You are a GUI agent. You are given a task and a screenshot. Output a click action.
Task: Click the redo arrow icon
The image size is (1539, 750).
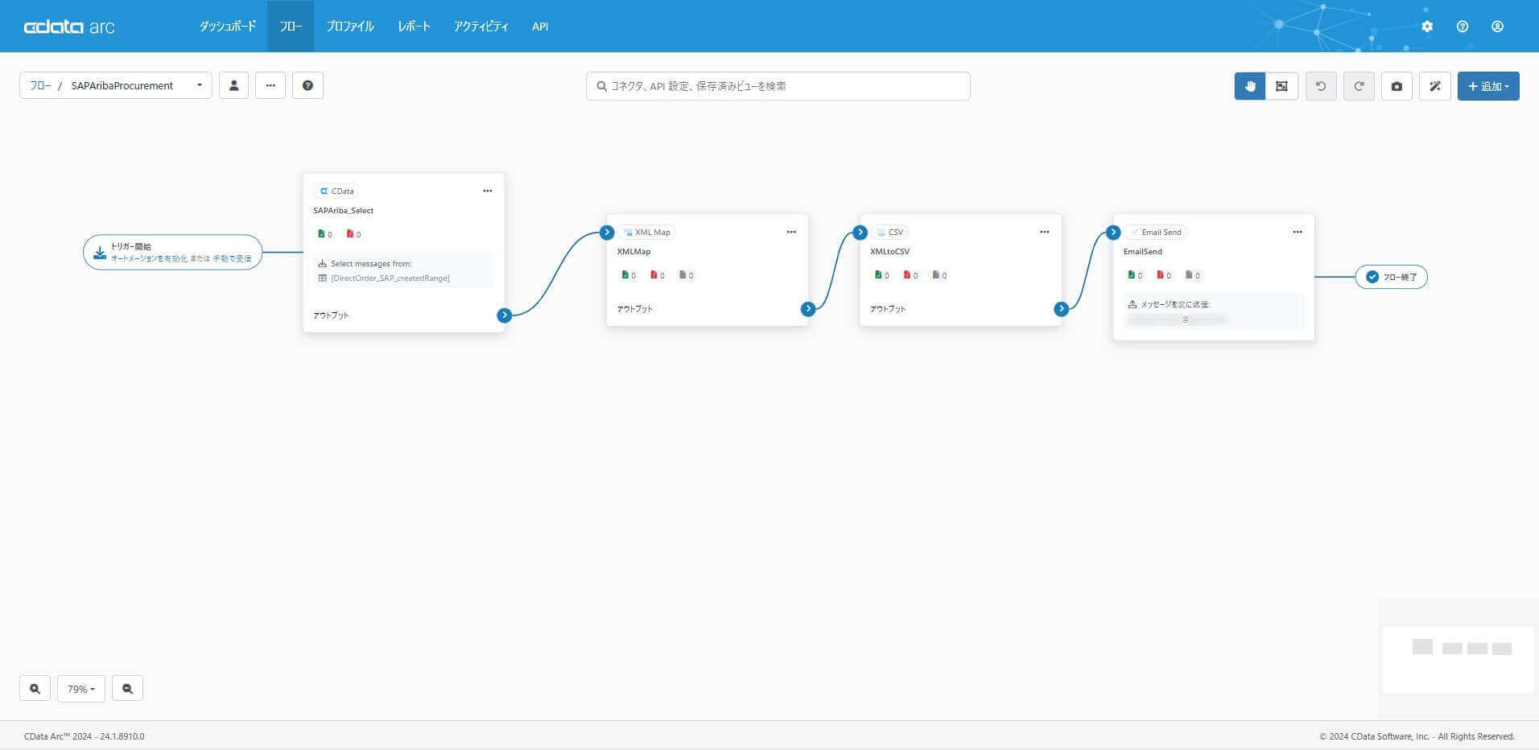point(1359,86)
